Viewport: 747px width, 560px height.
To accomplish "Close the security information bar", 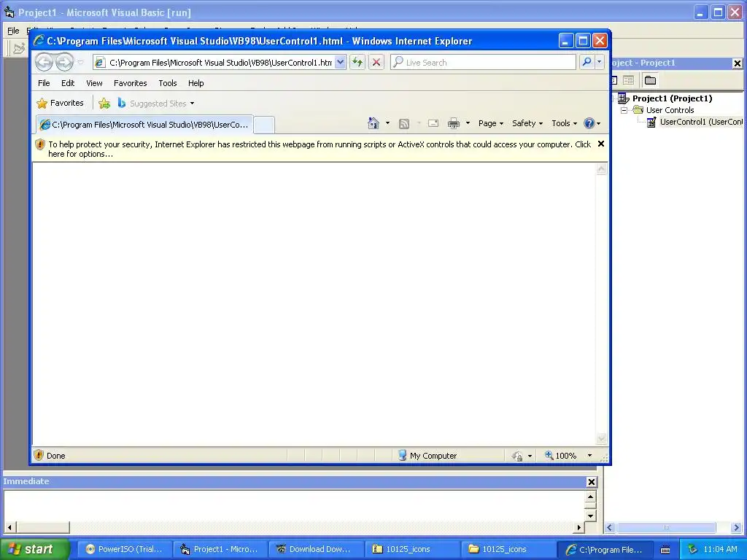I will click(601, 144).
